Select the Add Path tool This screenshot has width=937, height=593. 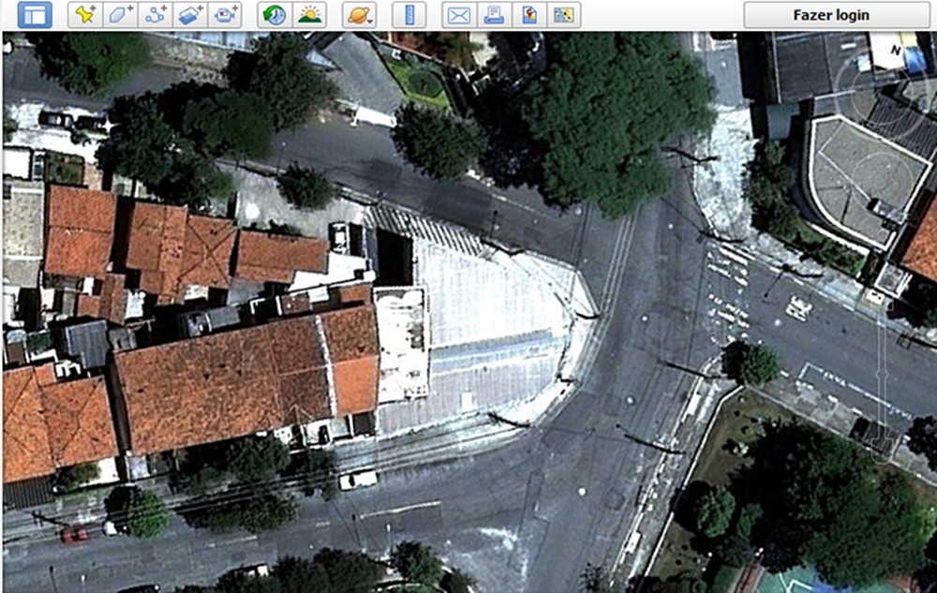tap(156, 14)
